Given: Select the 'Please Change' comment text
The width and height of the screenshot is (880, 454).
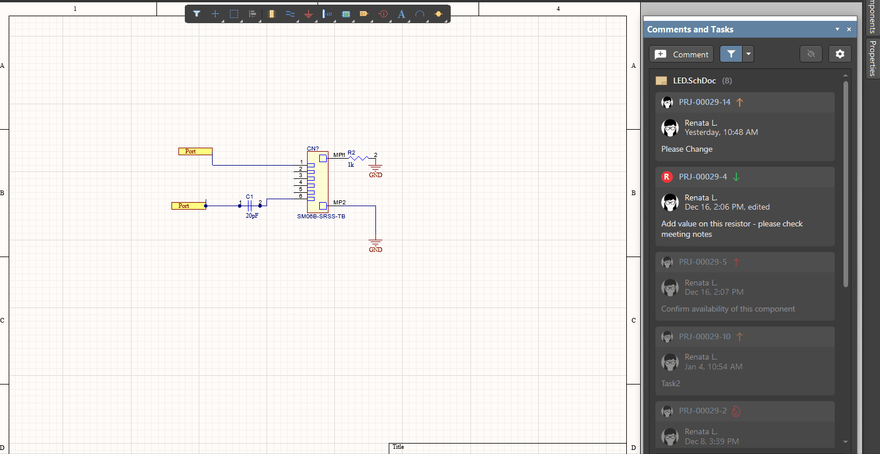Looking at the screenshot, I should [x=687, y=149].
